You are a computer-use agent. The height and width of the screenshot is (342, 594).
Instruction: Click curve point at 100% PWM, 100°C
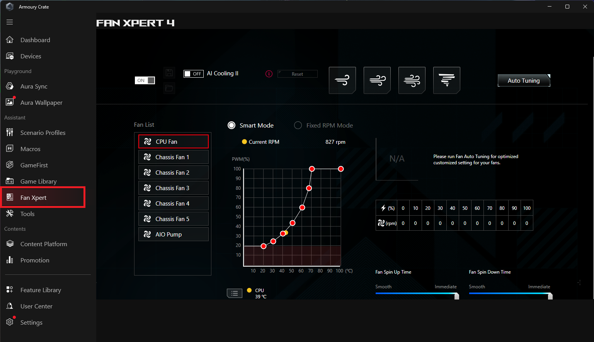pos(341,169)
